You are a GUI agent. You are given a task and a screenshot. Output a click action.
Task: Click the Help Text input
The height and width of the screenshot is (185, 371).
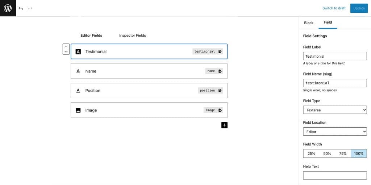(335, 175)
